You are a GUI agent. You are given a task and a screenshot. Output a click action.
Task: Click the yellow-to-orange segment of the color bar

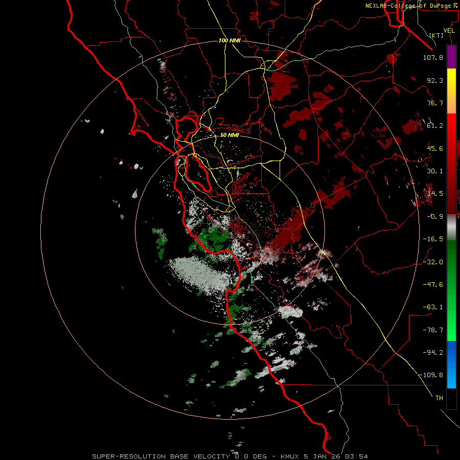pyautogui.click(x=451, y=91)
